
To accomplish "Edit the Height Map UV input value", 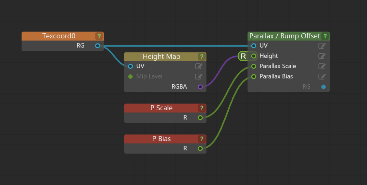I will tap(199, 66).
